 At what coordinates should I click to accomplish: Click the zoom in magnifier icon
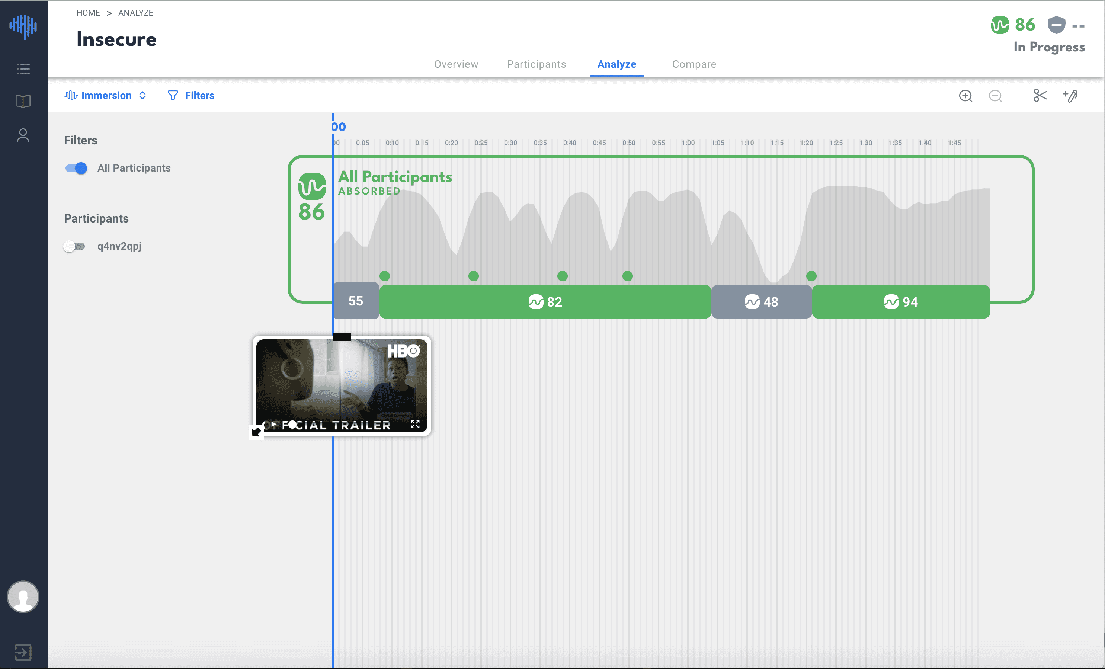click(x=965, y=96)
